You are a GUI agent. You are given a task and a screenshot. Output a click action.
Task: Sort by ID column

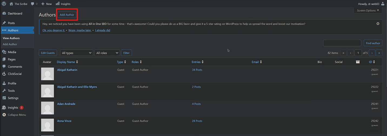(x=372, y=62)
